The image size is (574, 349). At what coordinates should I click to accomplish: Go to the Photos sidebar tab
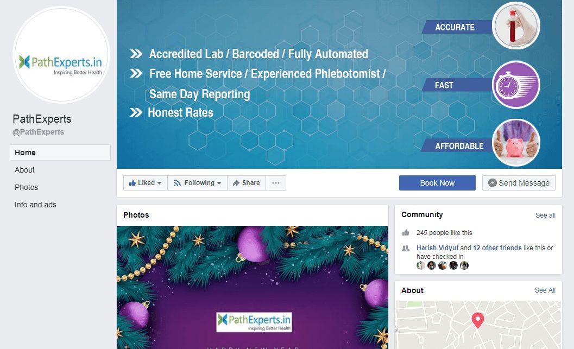click(27, 187)
